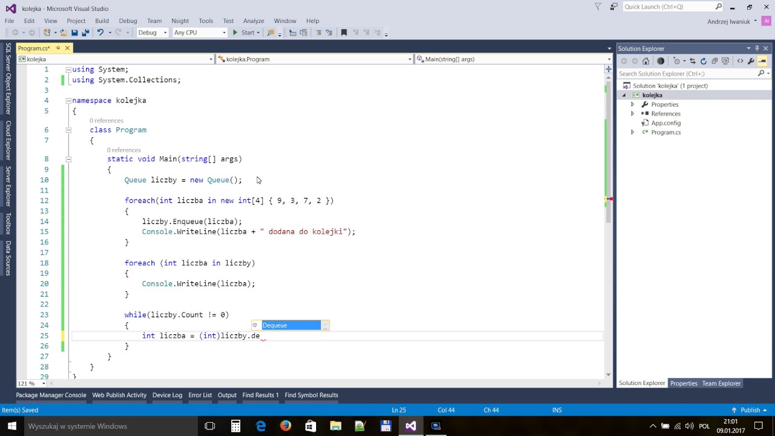This screenshot has width=775, height=436.
Task: Save the current file with Save icon
Action: 74,33
